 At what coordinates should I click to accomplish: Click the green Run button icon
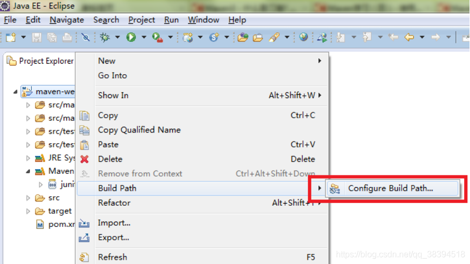131,37
